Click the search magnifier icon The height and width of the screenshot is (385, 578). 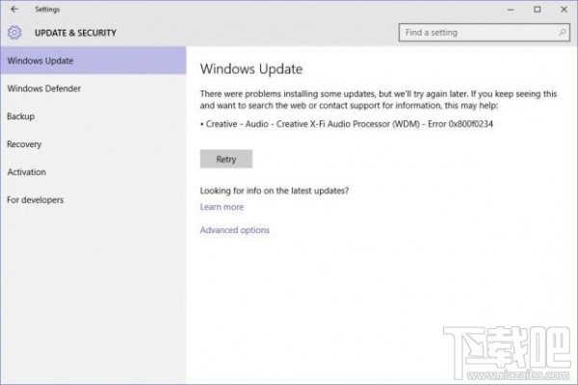pos(562,33)
